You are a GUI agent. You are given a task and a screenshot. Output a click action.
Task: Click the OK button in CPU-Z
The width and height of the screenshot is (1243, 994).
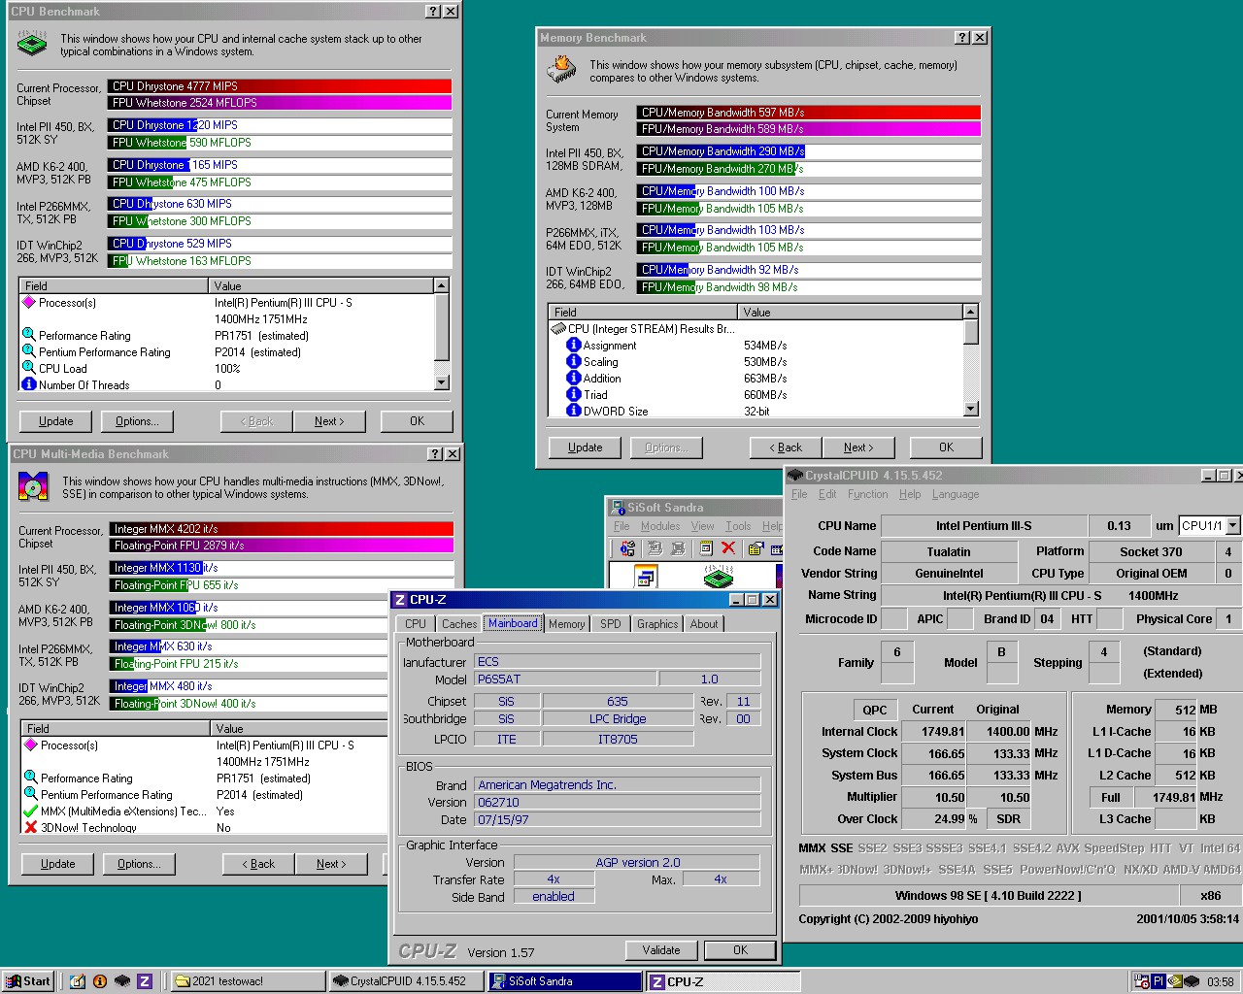(x=741, y=950)
